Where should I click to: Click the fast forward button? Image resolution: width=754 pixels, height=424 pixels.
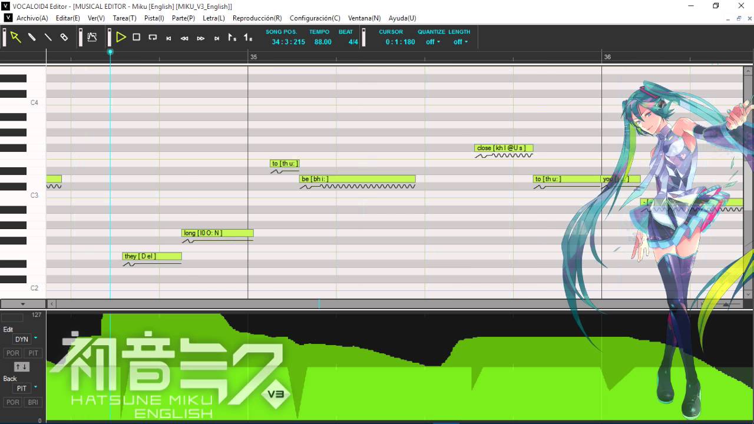pyautogui.click(x=200, y=38)
